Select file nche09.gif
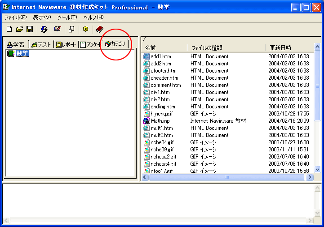 coord(162,150)
